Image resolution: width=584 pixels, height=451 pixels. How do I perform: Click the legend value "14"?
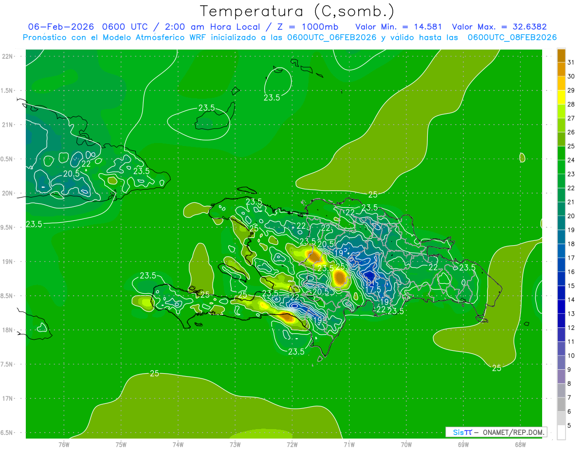point(571,300)
